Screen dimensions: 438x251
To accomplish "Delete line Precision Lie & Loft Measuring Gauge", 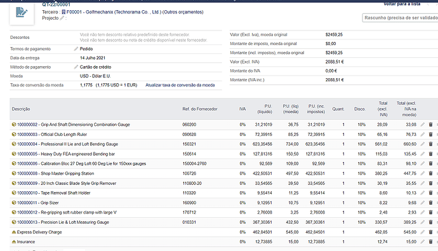I will pyautogui.click(x=430, y=222).
